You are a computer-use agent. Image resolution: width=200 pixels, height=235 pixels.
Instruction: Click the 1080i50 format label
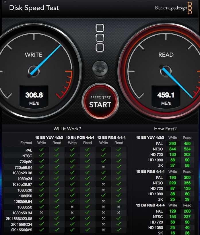[26, 196]
